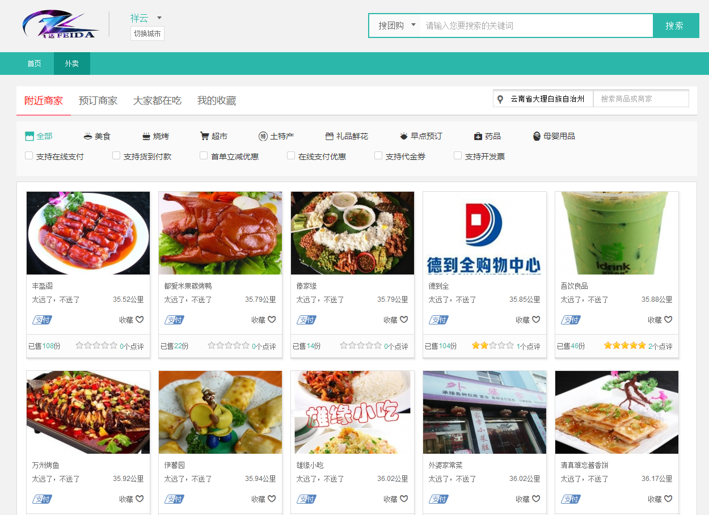Enable the 支持在线支付 checkbox
Viewport: 709px width, 515px height.
click(29, 155)
